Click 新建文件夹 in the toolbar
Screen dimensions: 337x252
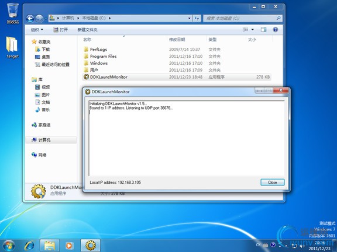[x=88, y=30]
